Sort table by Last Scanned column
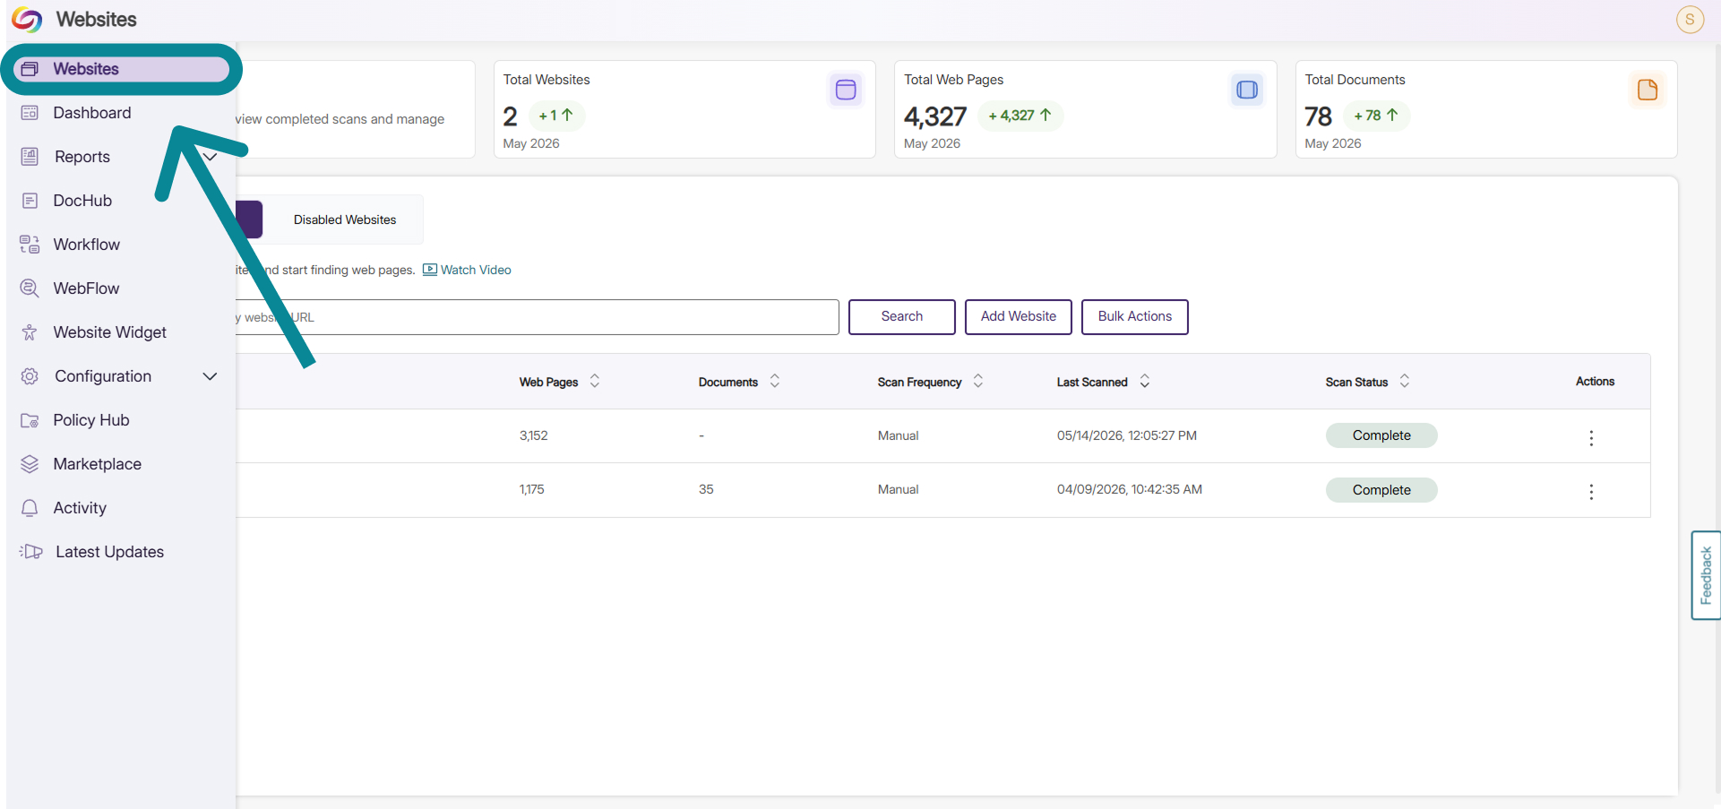Viewport: 1721px width, 809px height. point(1145,382)
